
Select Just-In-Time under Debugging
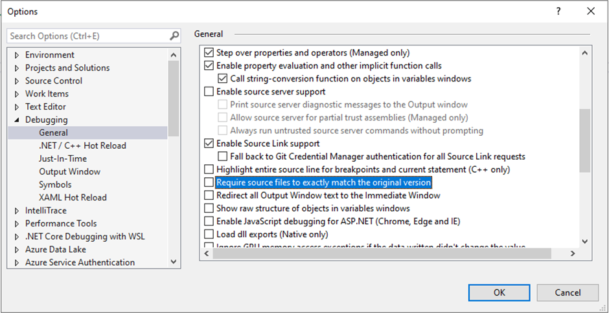(x=63, y=158)
